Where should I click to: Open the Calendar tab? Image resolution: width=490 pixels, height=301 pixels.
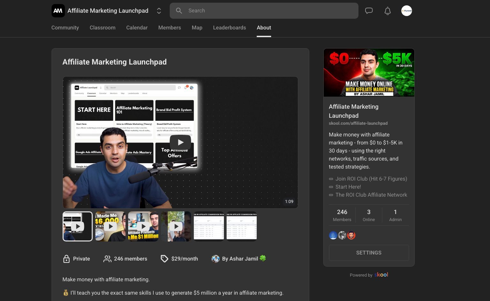point(137,28)
